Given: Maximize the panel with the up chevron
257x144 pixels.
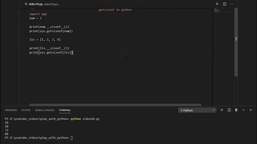Looking at the screenshot, I should pos(243,110).
